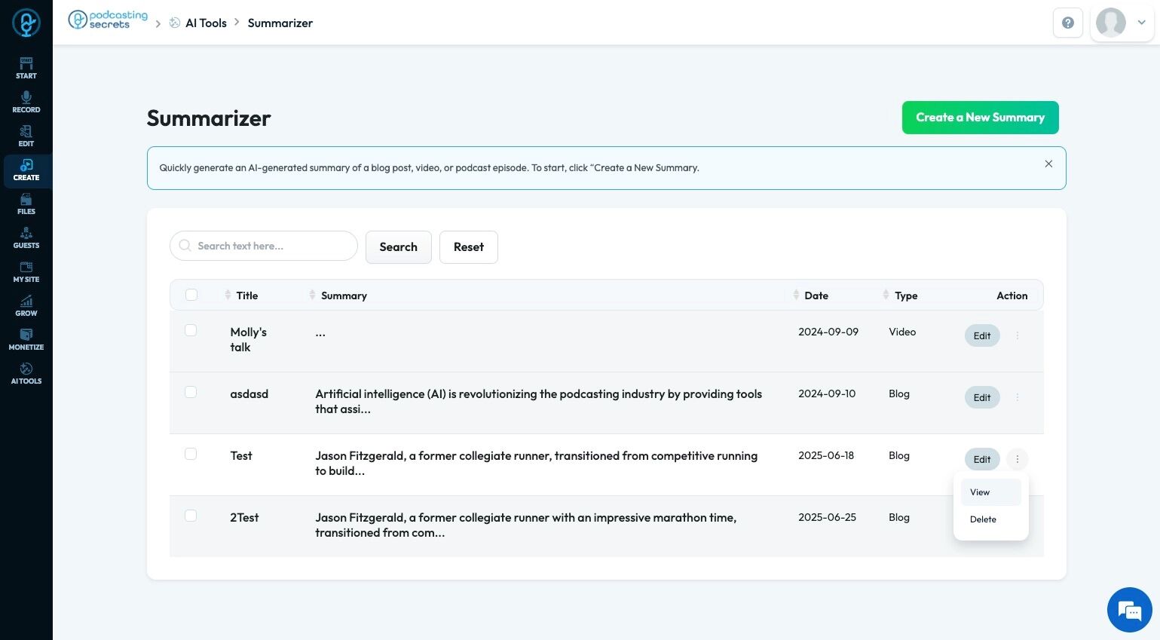Screen dimensions: 1160x640
Task: Open more options for Molly's talk row
Action: (x=1018, y=335)
